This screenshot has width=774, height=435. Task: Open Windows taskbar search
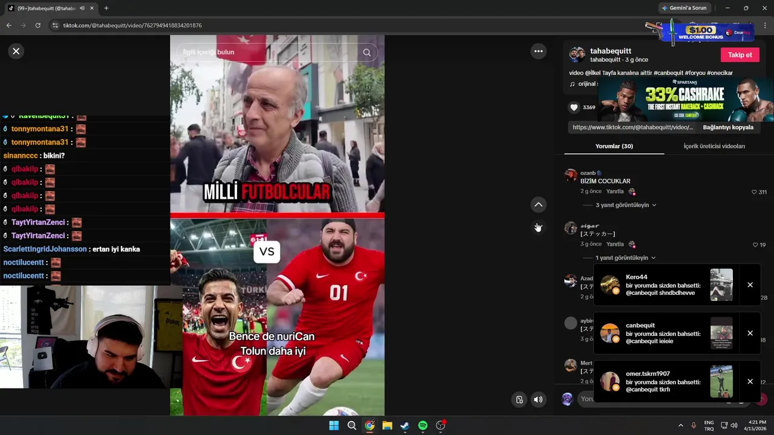(351, 425)
